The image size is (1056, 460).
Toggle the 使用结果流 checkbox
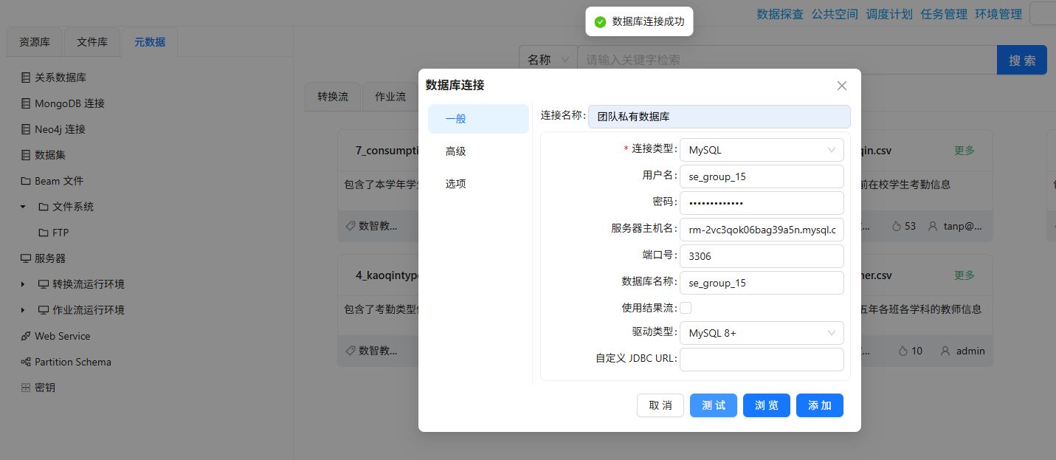tap(686, 308)
